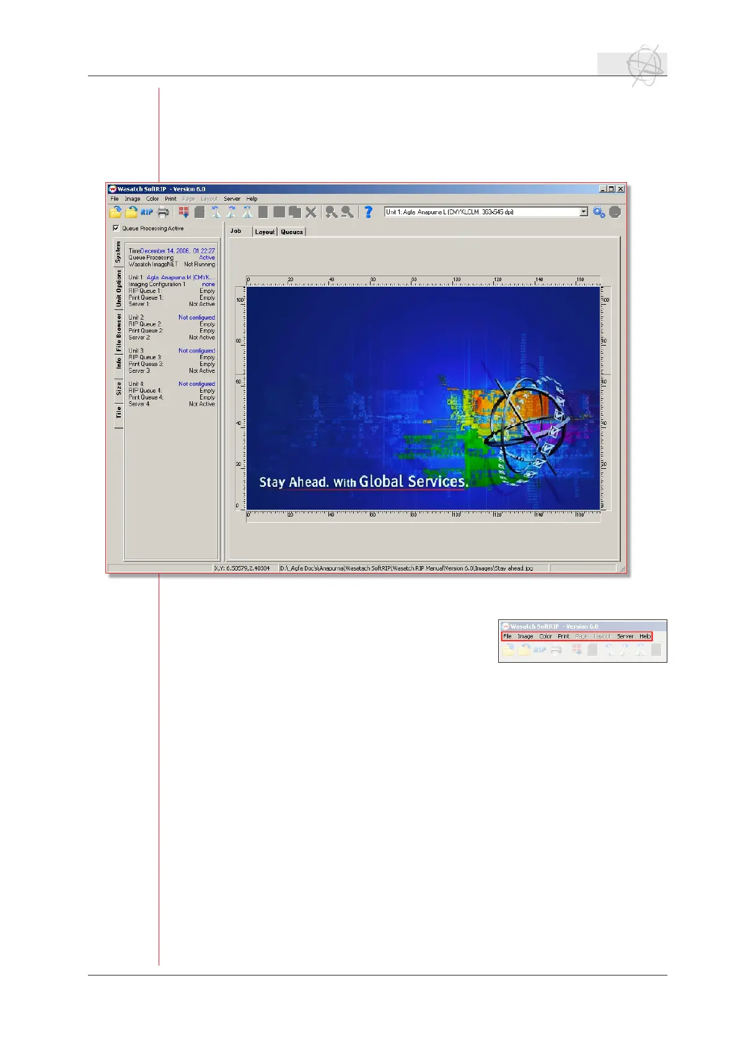Click the mirror triangle icon in toolbar
Screen dimensions: 738x1043
247,212
